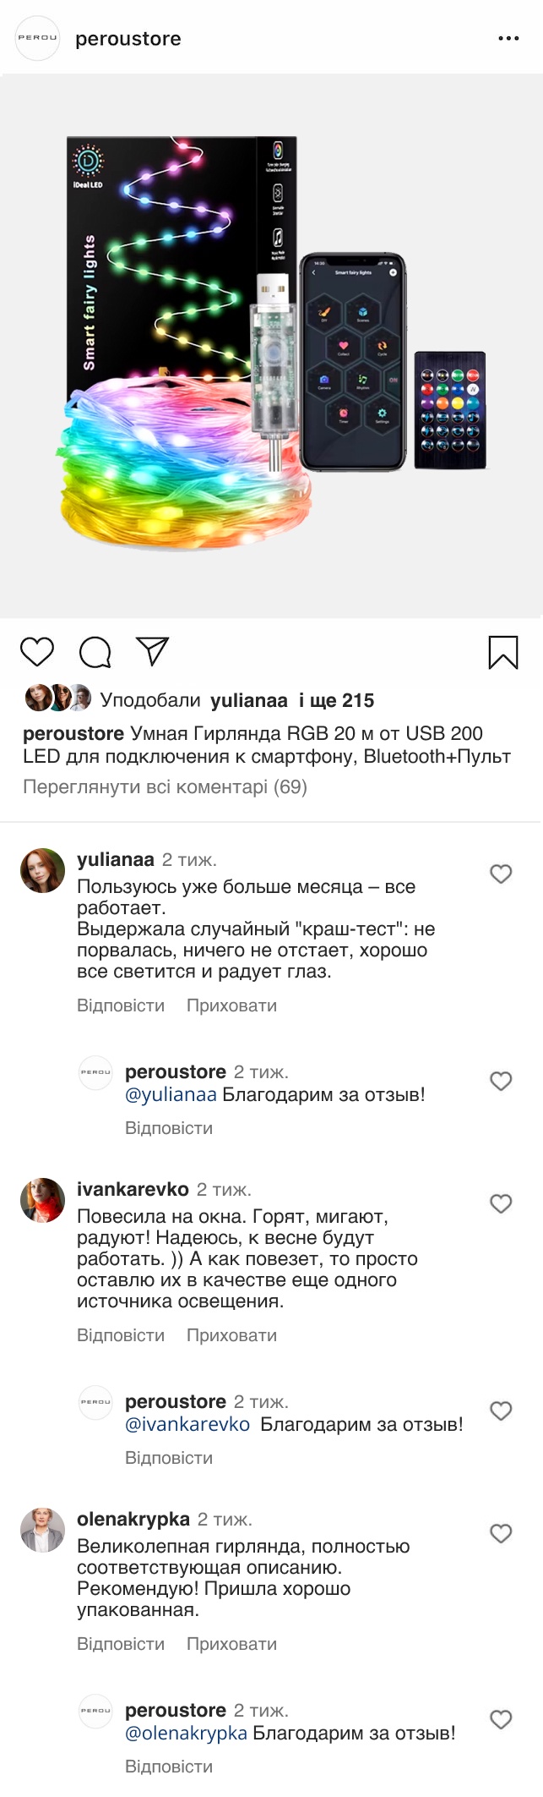Viewport: 543px width, 1797px height.
Task: Like ivankarevko's comment about windows
Action: point(501,1203)
